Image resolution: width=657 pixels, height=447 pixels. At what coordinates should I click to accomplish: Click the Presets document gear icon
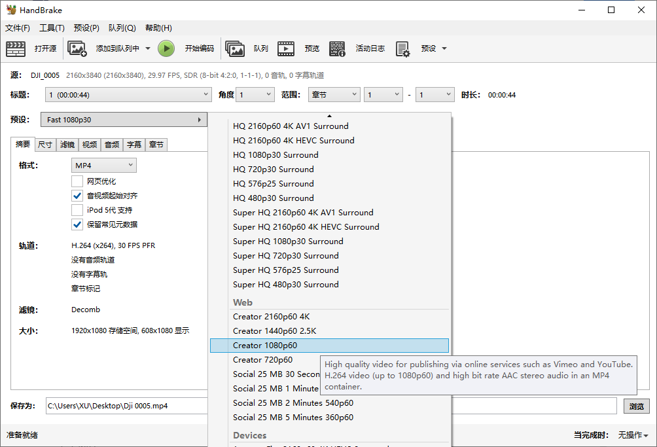402,48
